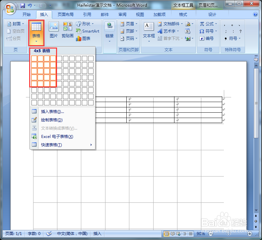Switch to Outline view
The width and height of the screenshot is (262, 240).
[184, 234]
